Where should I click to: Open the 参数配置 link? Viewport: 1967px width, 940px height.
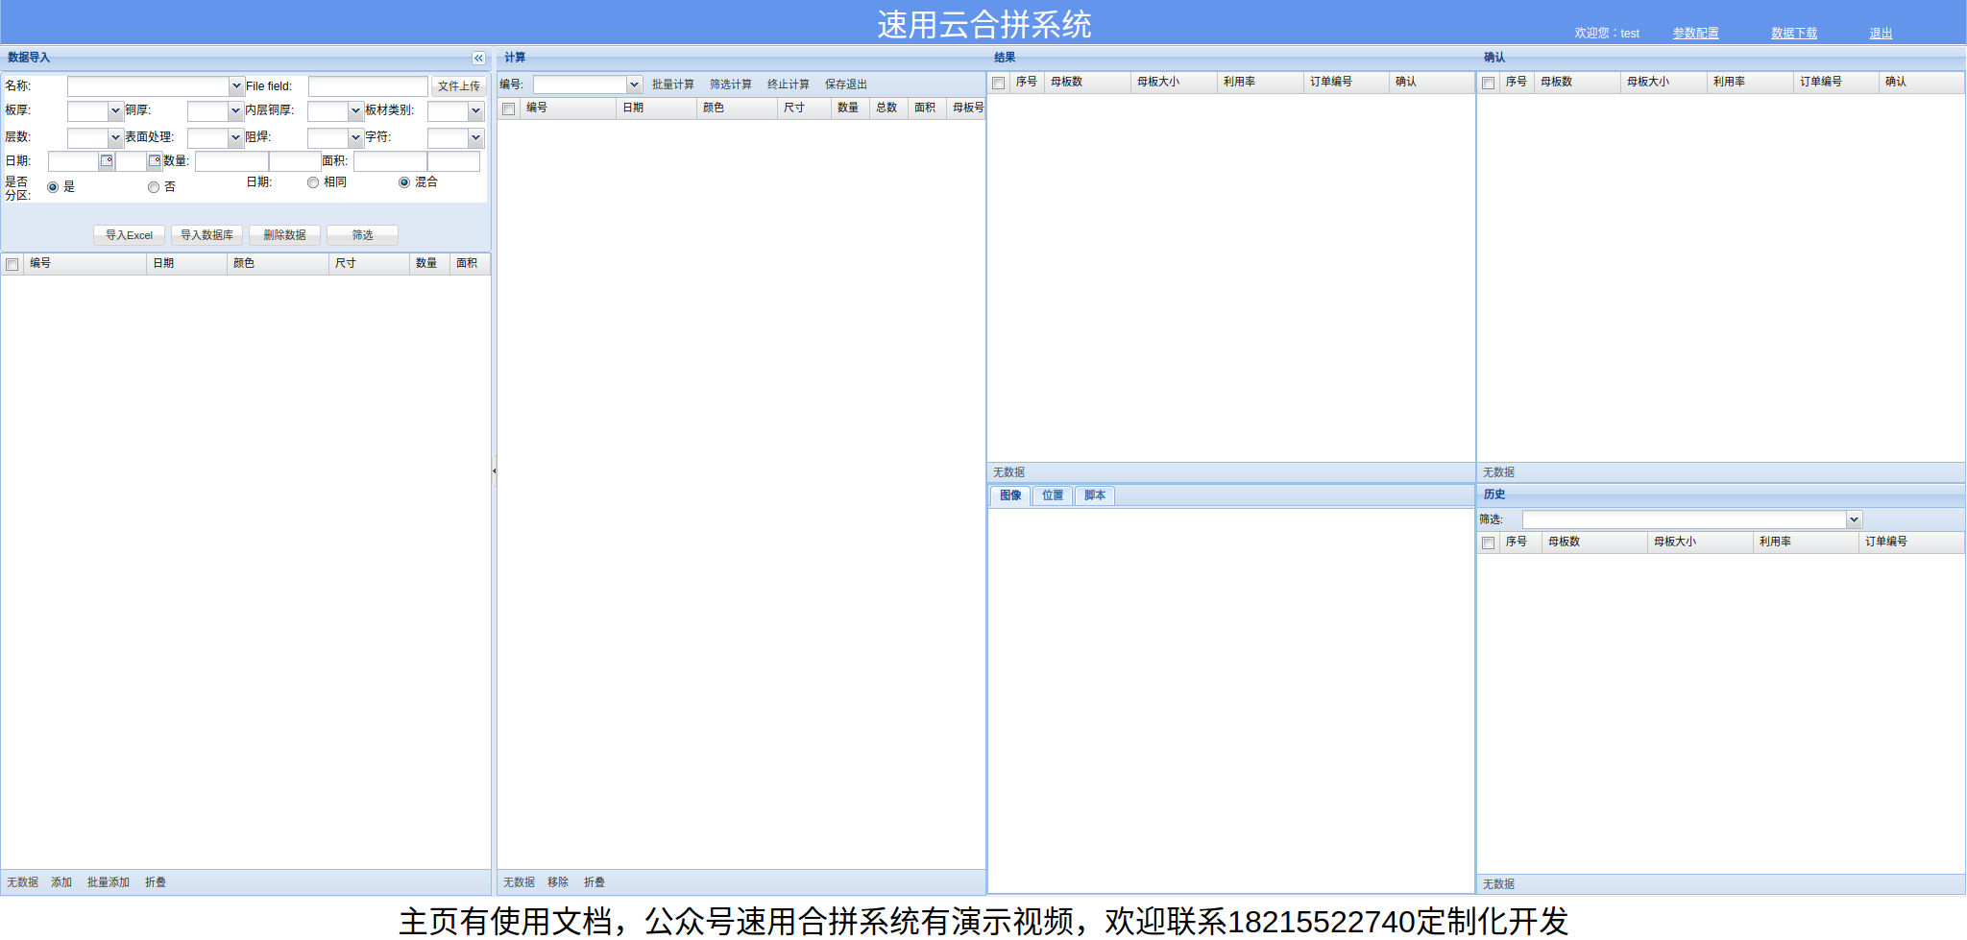1696,34
